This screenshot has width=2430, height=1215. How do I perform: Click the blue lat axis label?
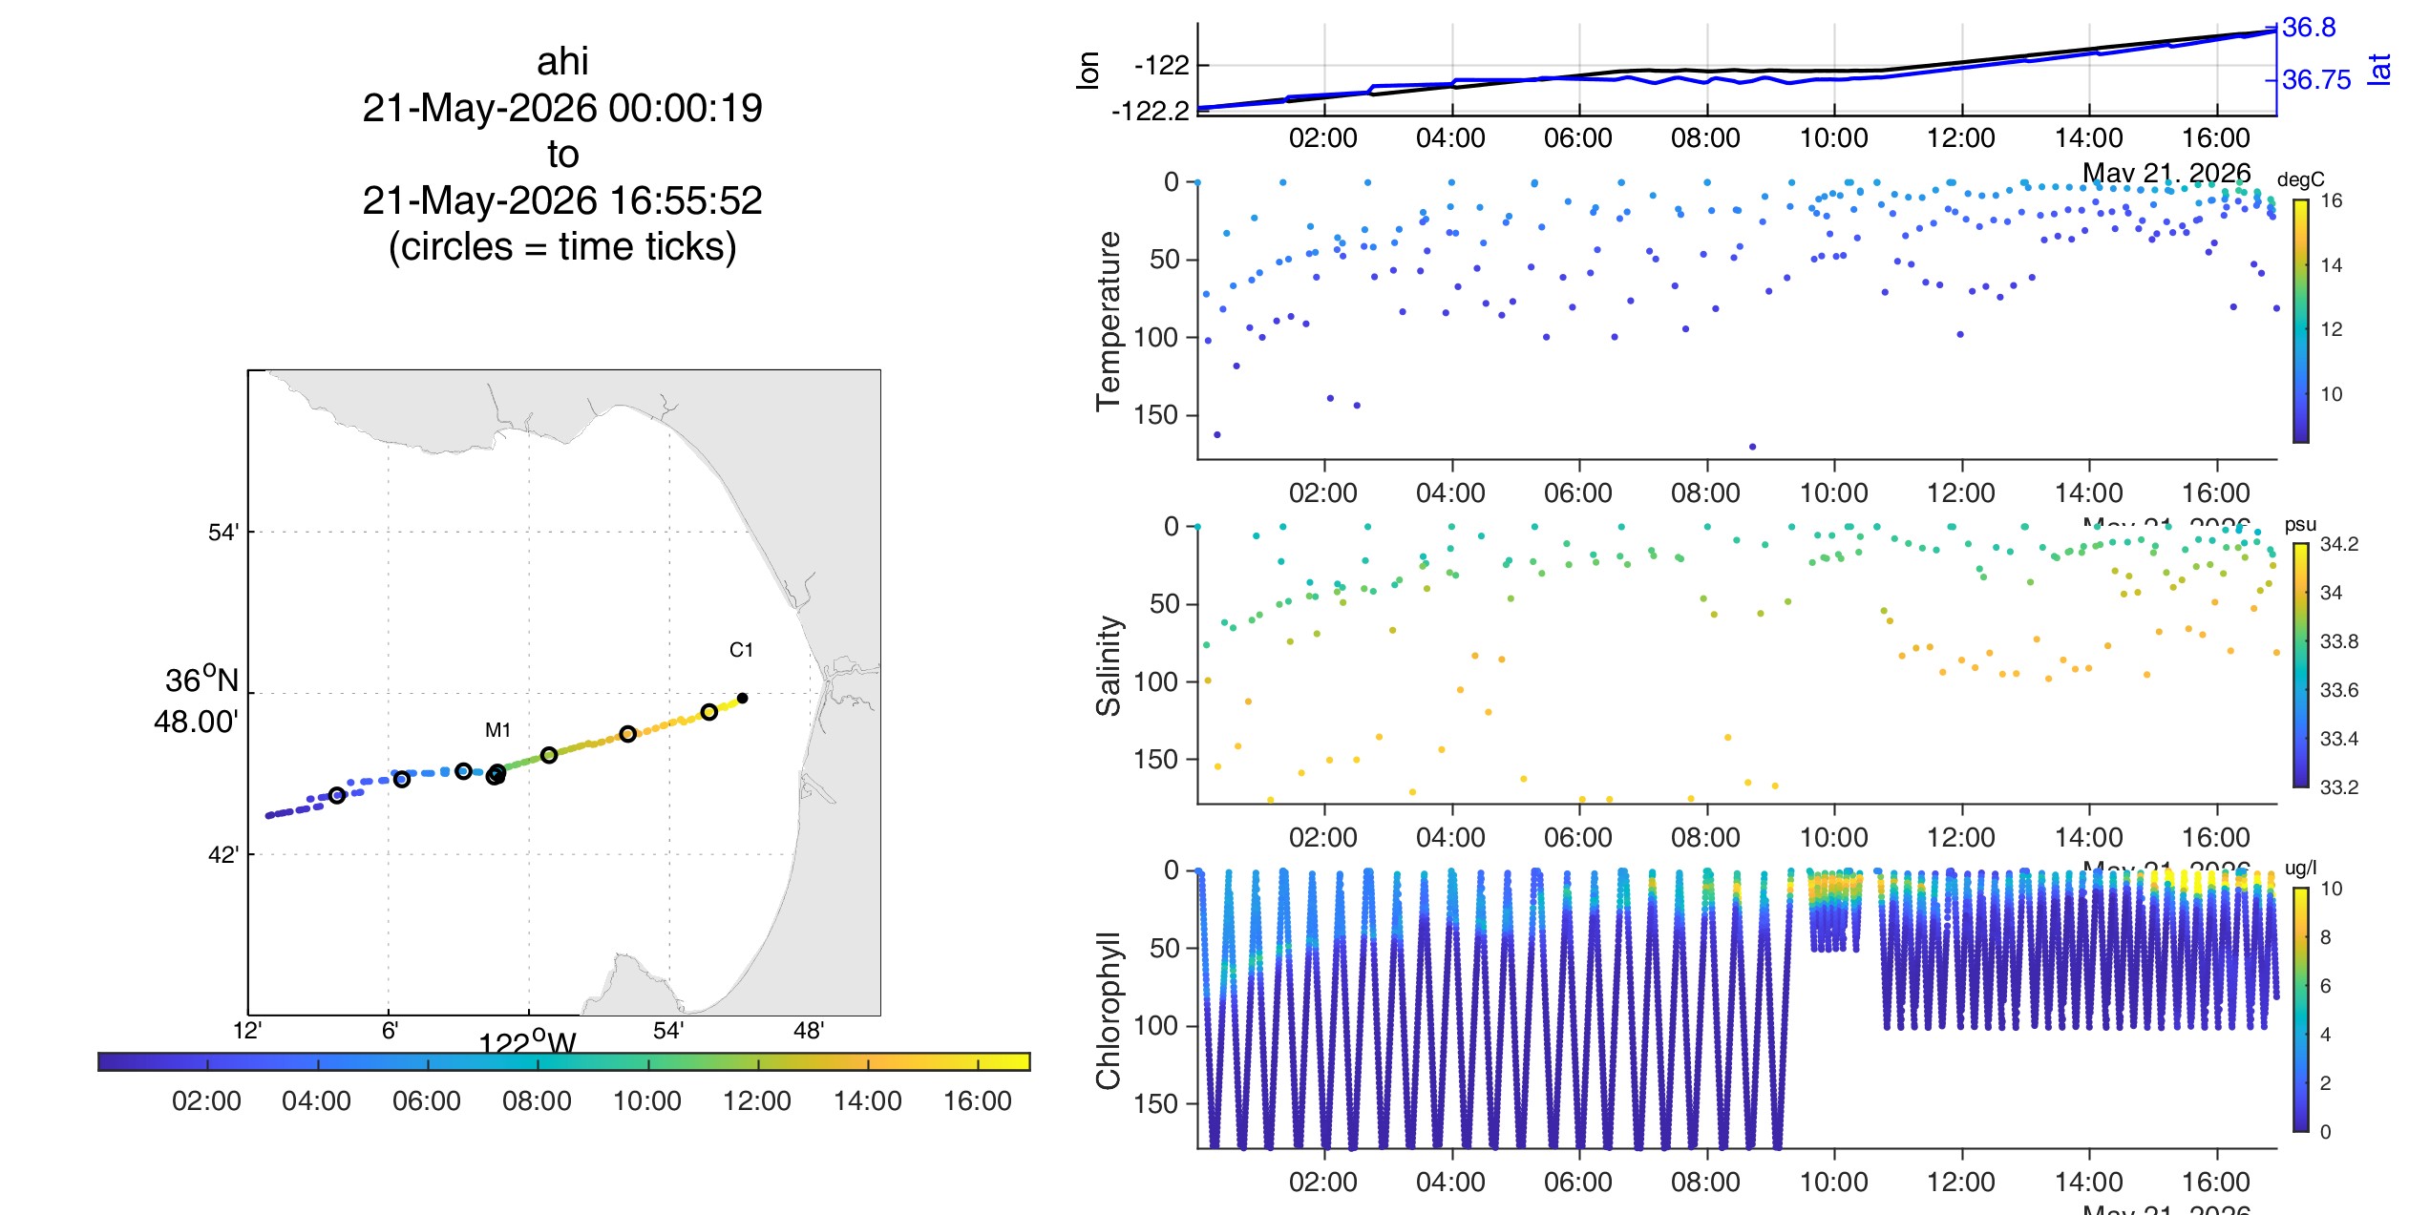pos(2378,69)
